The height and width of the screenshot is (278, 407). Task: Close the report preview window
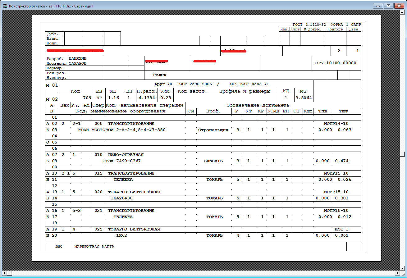pos(398,6)
